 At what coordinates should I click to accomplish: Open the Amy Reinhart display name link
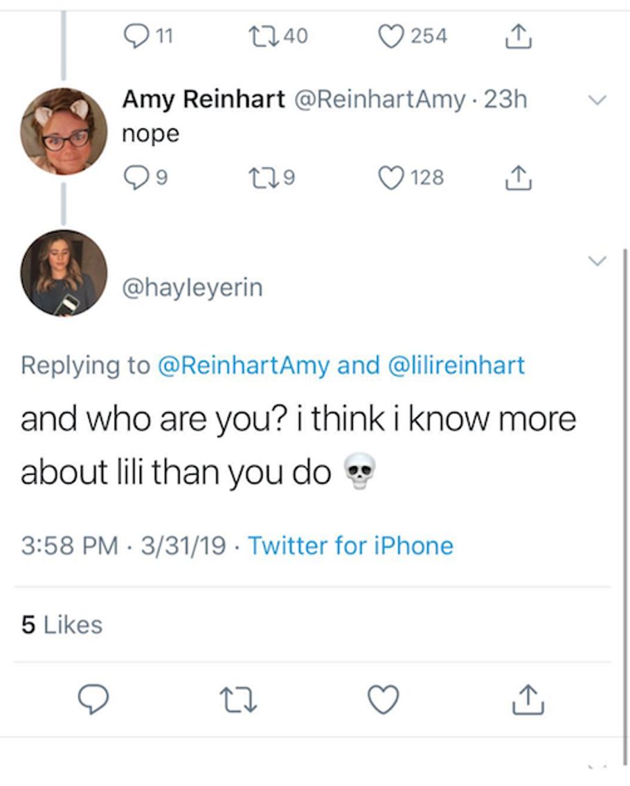(204, 100)
